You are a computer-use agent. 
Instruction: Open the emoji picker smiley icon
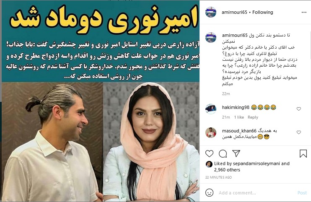click(x=209, y=192)
